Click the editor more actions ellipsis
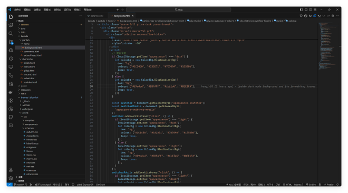Screen dimensions: 348x193 337,16
